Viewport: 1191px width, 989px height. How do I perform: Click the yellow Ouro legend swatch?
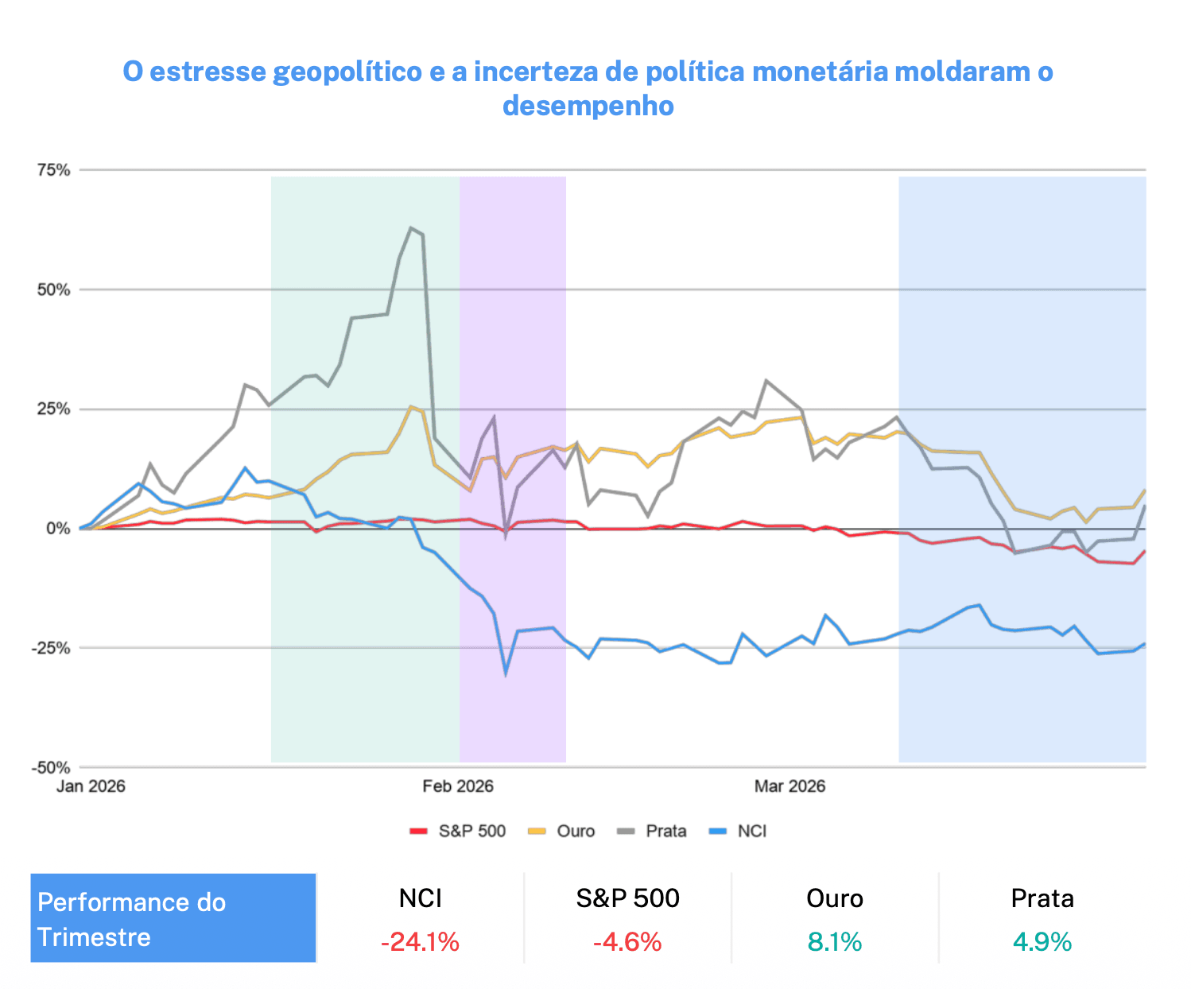[x=537, y=832]
